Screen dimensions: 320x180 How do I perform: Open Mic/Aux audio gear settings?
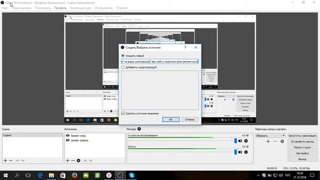246,152
